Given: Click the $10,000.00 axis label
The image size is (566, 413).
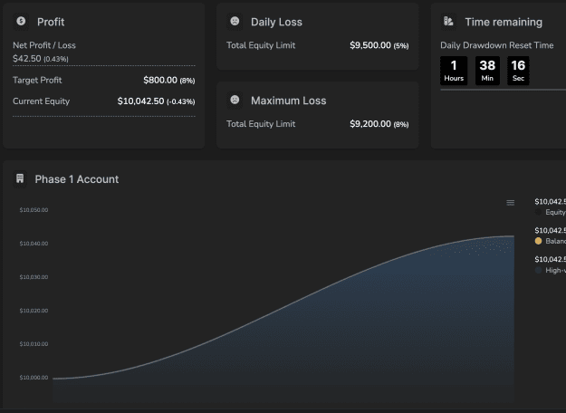Looking at the screenshot, I should click(x=34, y=378).
